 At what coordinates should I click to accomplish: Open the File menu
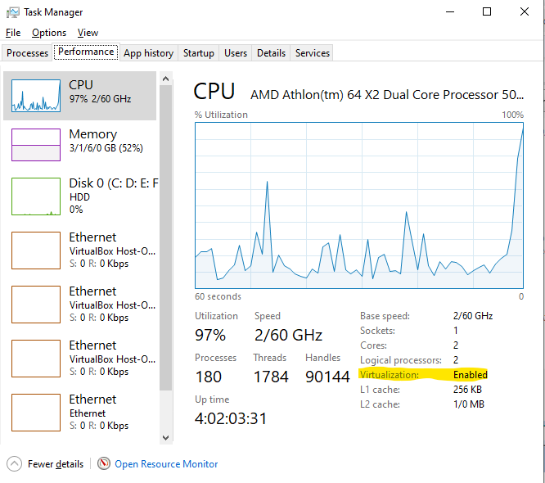pos(13,33)
